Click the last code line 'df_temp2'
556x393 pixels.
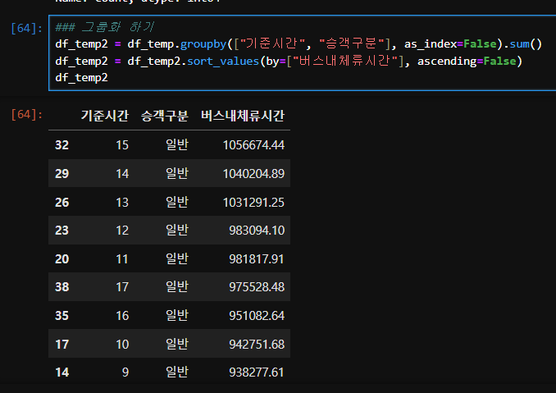(x=81, y=78)
